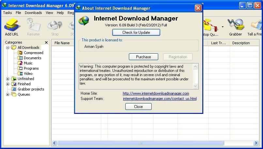The image size is (263, 149).
Task: Click the Tell a Friend toolbar icon
Action: point(256,25)
